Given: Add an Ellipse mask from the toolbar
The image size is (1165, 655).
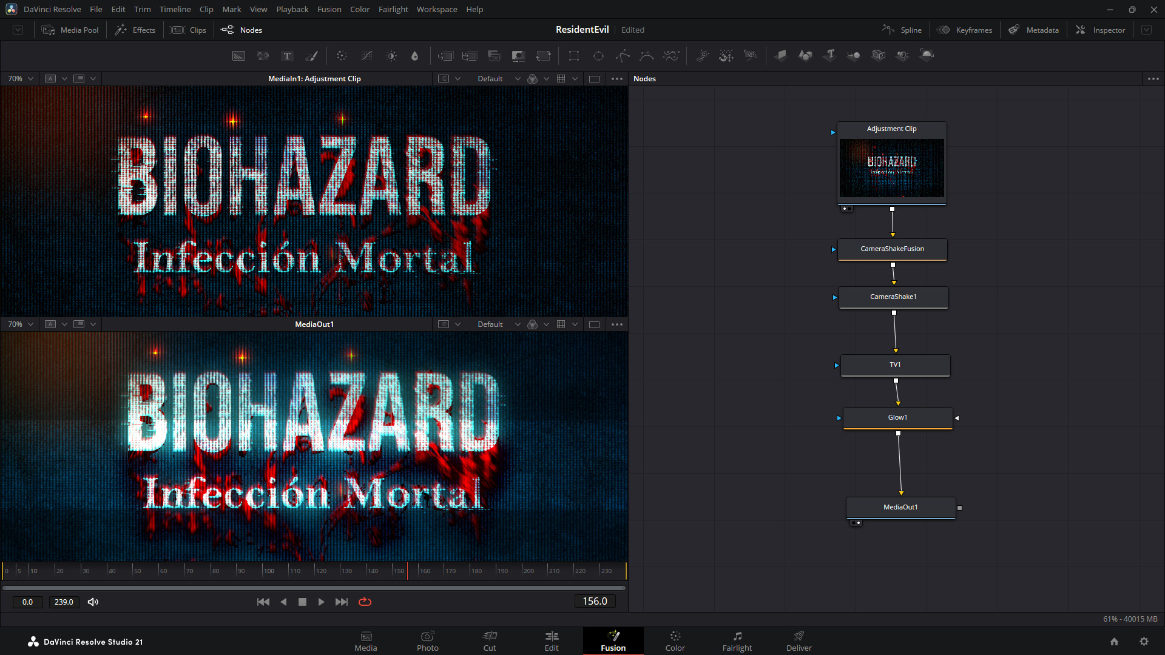Looking at the screenshot, I should click(x=598, y=56).
